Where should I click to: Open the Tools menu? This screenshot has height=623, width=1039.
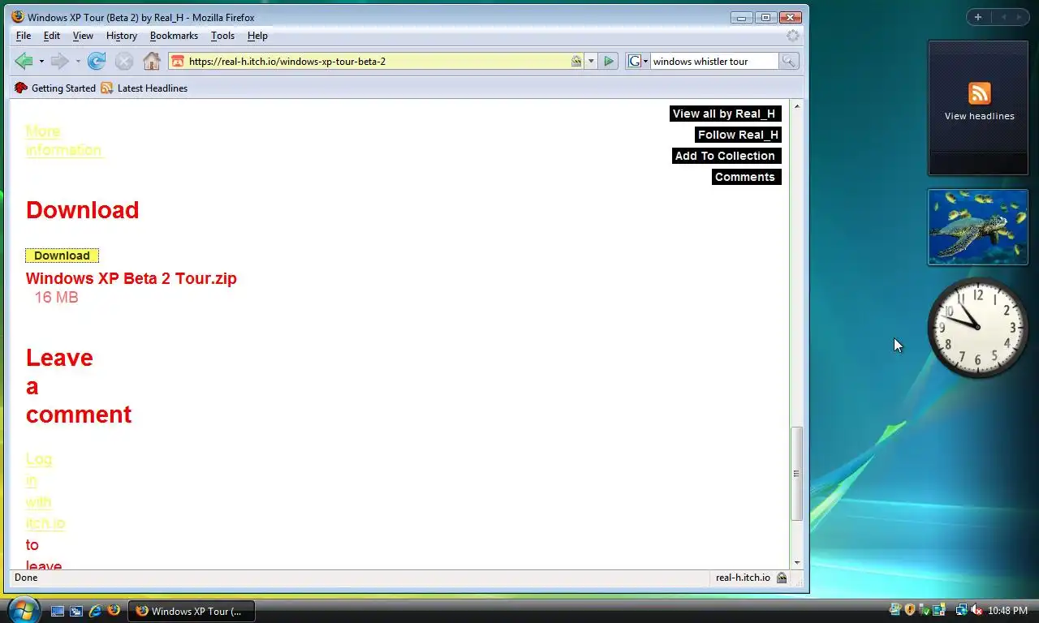pyautogui.click(x=222, y=36)
